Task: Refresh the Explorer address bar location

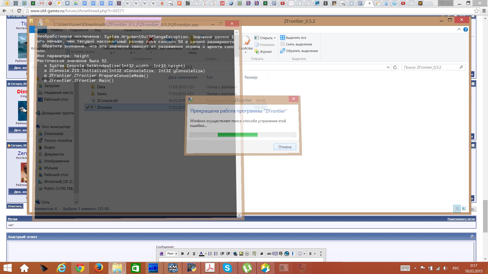Action: point(395,67)
